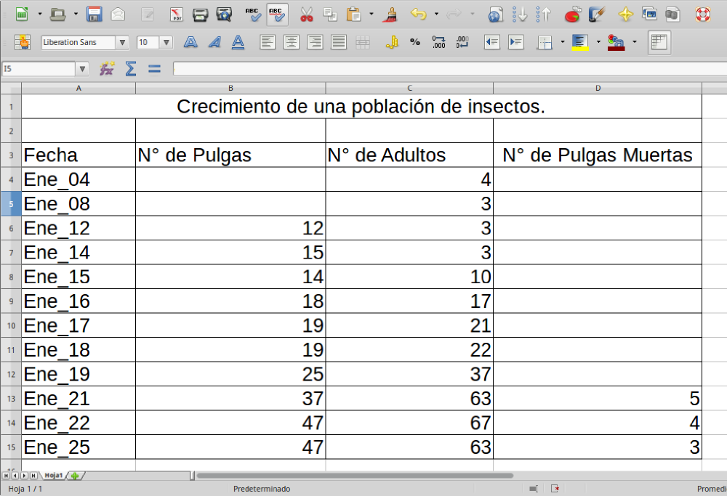Apply currency number format
727x496 pixels.
point(392,42)
